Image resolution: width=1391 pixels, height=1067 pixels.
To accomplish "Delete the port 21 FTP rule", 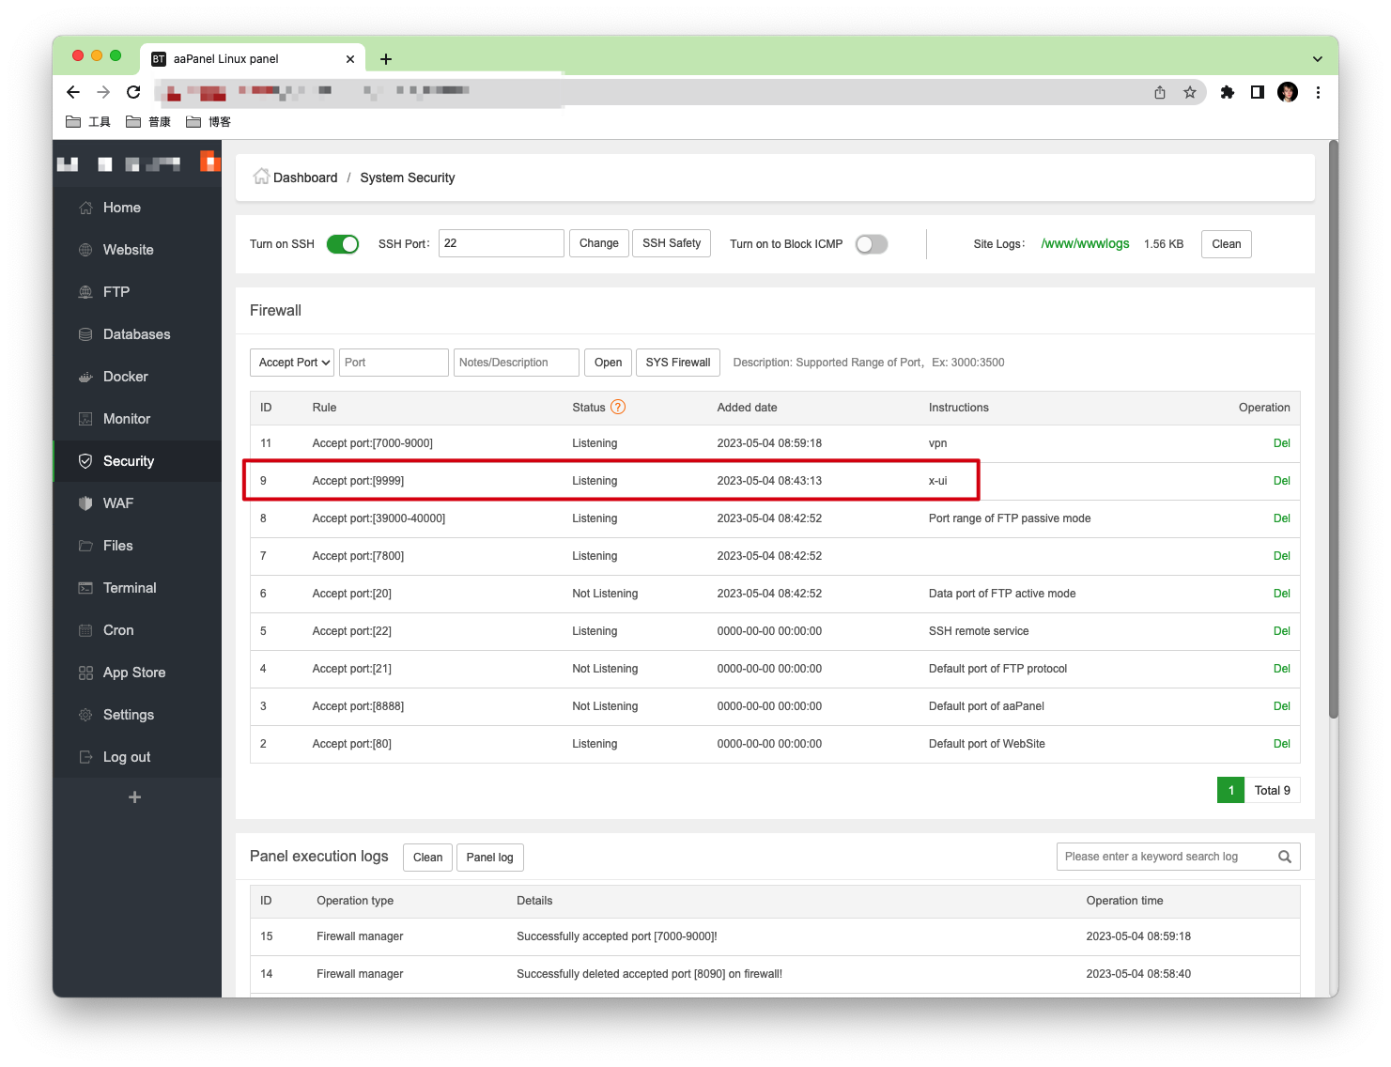I will 1281,669.
